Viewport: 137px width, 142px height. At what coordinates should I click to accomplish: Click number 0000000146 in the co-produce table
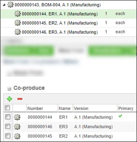point(40,127)
